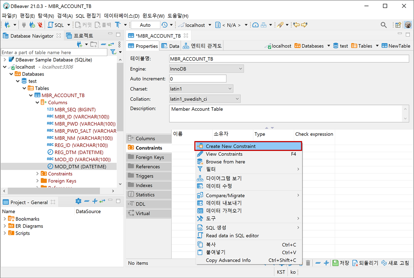Select the Foreign Keys side tab
Screen dimensions: 414x278
pos(148,157)
